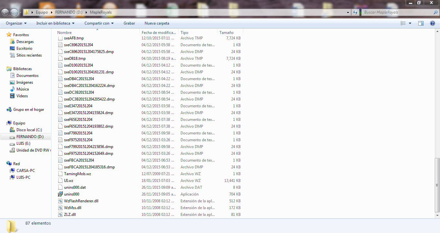
Task: Open Vídeos library
Action: (22, 96)
